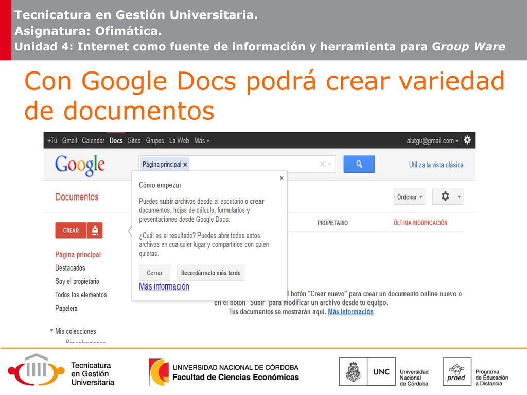Open Grupos from the top bar
527x395 pixels.
(155, 141)
